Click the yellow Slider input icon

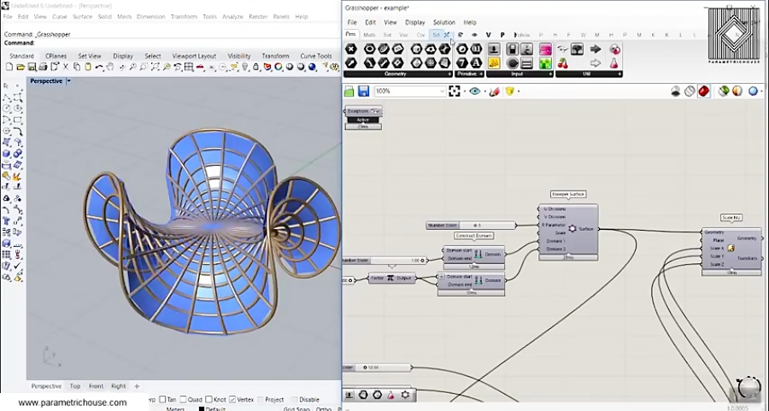(x=494, y=63)
